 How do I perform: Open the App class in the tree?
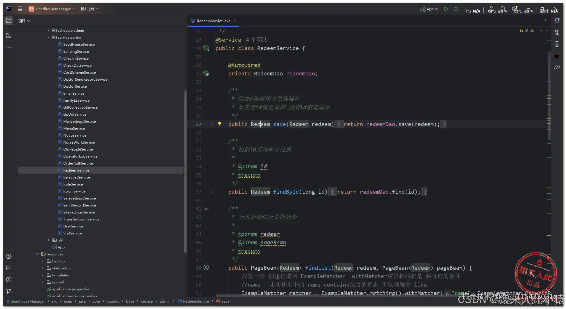tap(61, 247)
